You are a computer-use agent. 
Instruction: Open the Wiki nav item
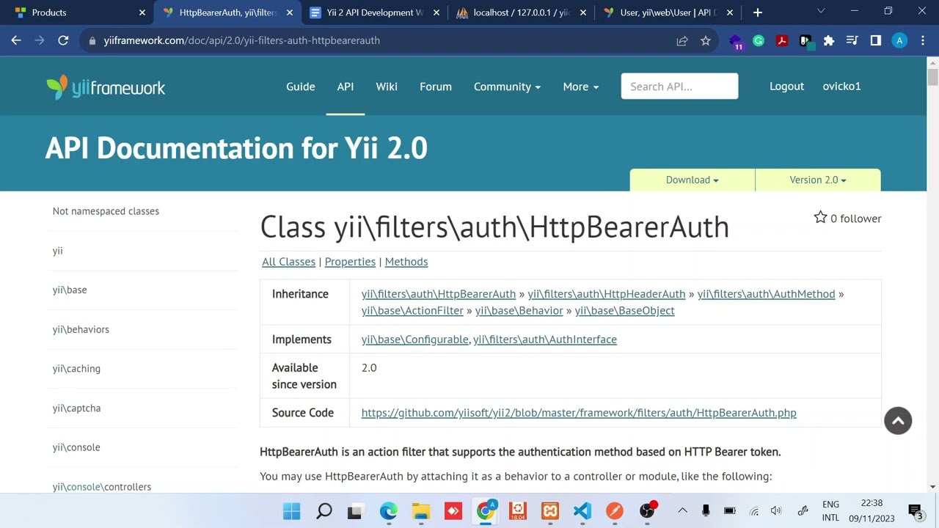point(387,87)
